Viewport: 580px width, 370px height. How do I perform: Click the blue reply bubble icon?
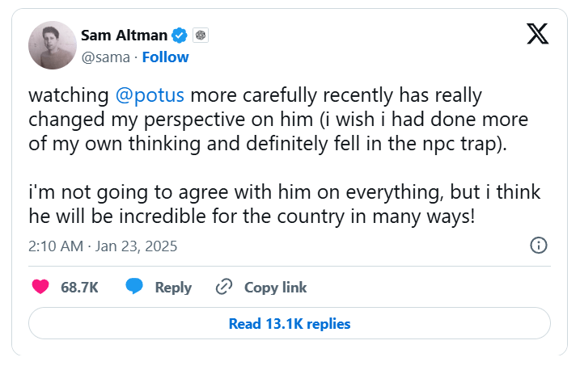134,287
